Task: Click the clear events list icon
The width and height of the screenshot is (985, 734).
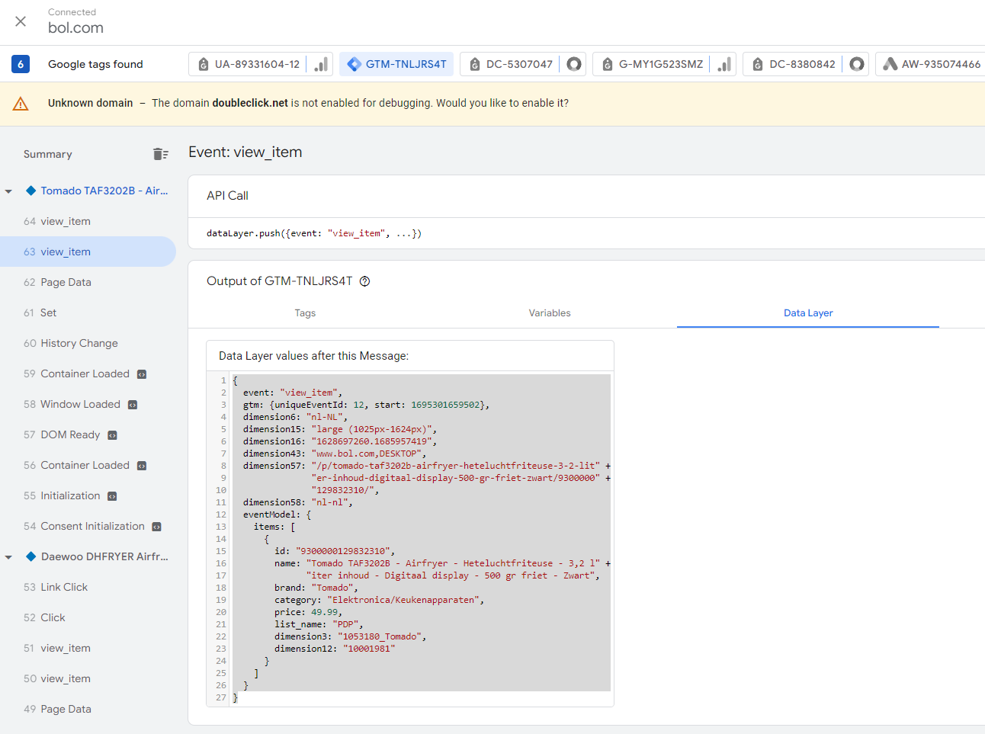Action: 160,154
